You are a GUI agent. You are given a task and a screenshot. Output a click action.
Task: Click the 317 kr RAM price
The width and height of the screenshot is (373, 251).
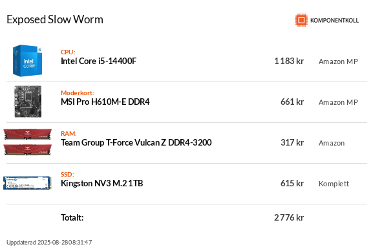coord(292,143)
